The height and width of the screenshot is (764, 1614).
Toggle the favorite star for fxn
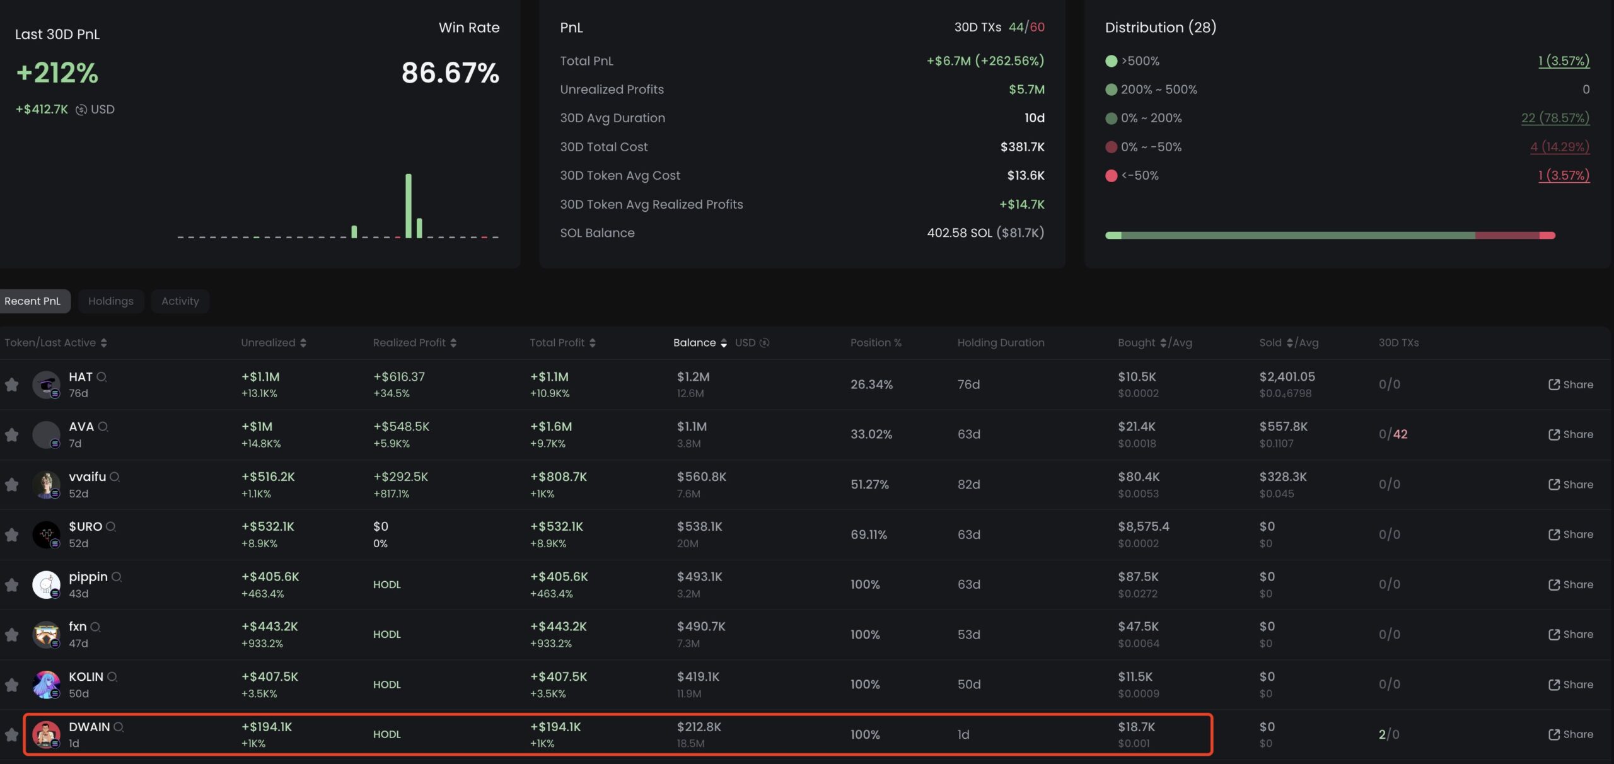[12, 635]
